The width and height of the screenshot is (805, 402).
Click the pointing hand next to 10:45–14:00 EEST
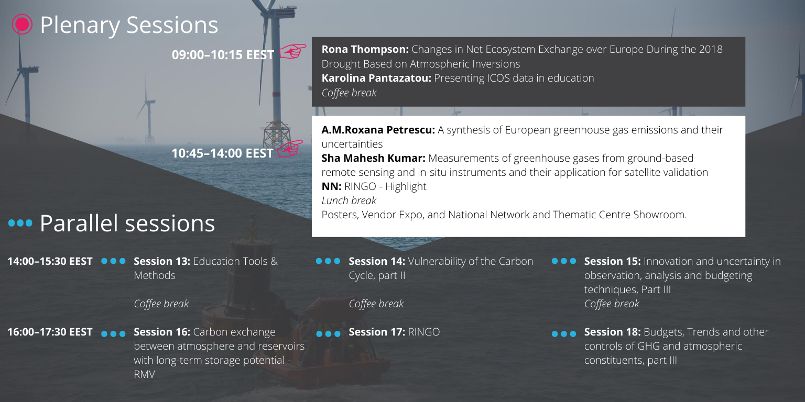(x=290, y=149)
